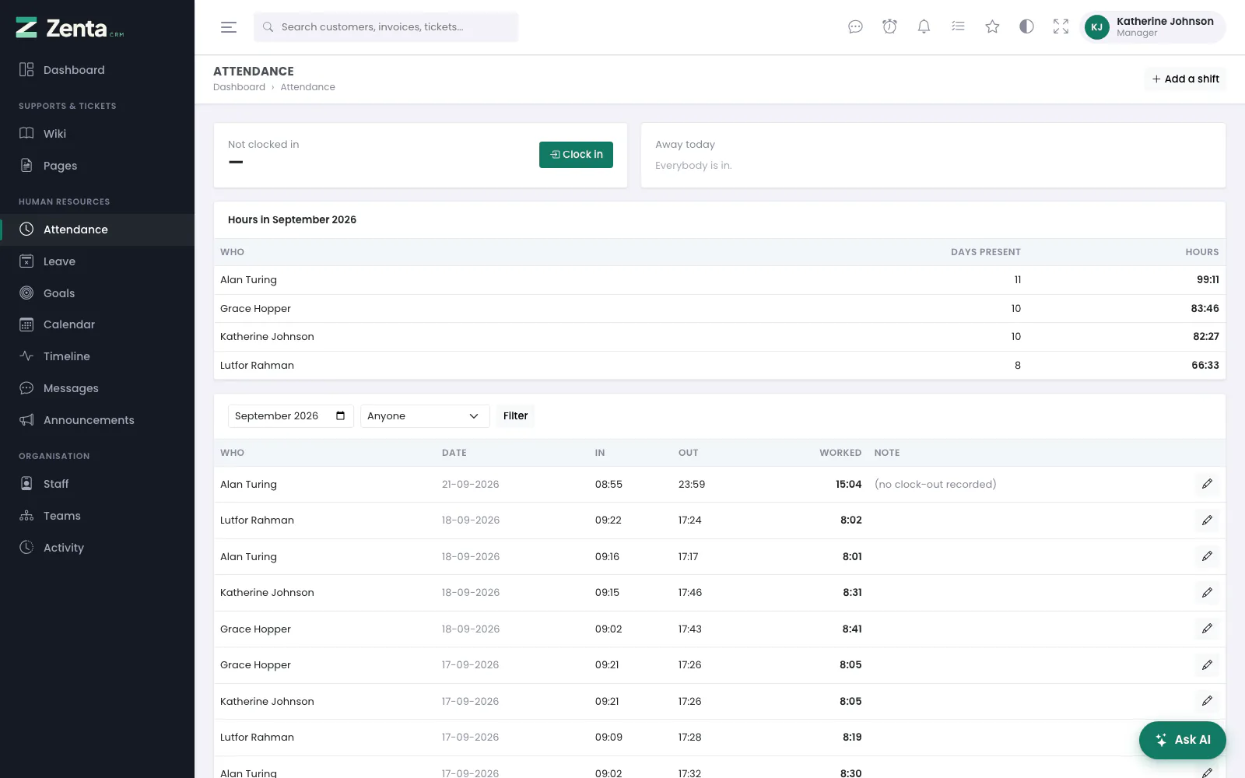Open the Calendar section
Screen dimensions: 1245x778
[97, 324]
